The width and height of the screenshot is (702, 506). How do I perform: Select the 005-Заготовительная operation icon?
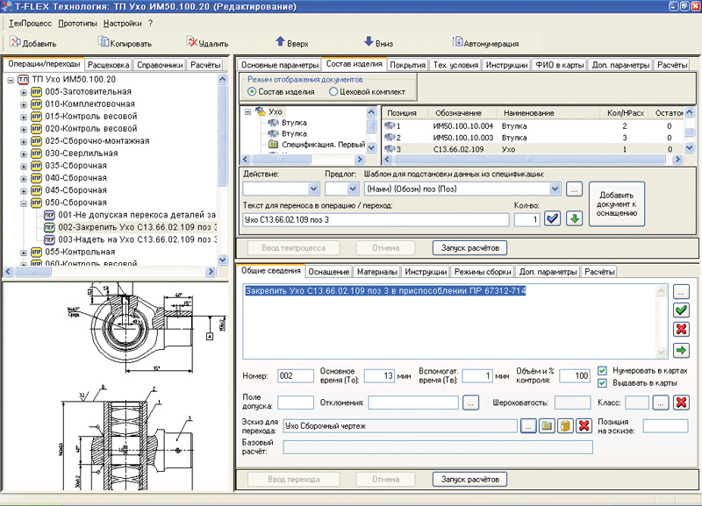coord(36,92)
